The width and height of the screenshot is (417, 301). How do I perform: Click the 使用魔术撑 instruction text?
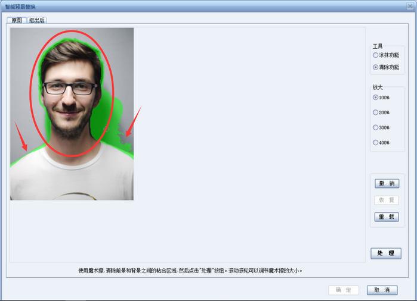tap(190, 271)
